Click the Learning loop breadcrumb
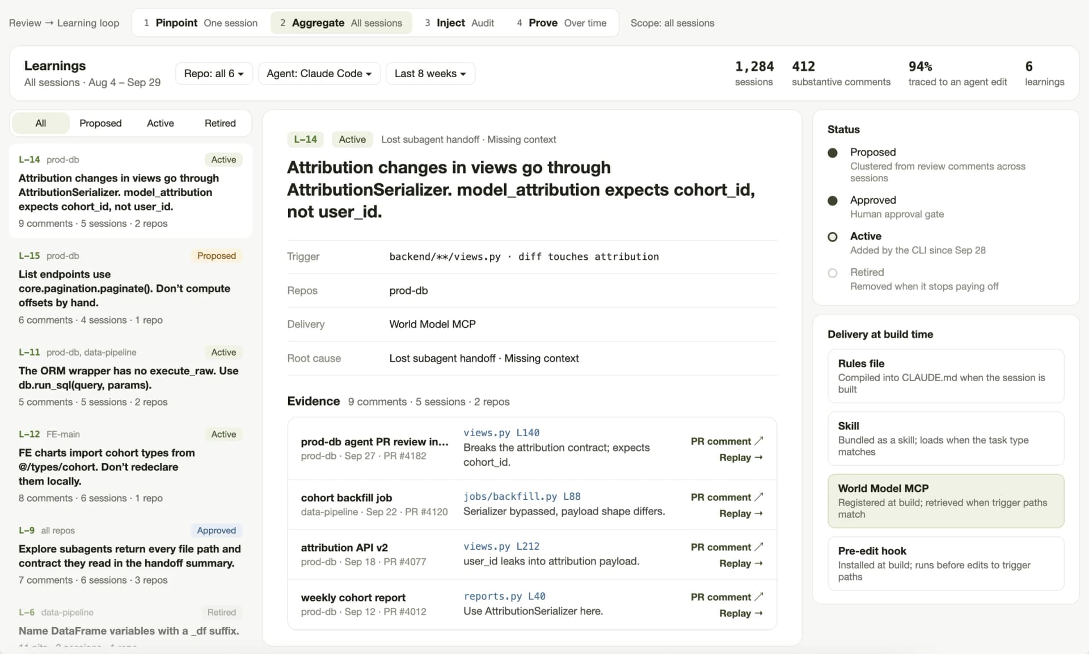Viewport: 1089px width, 654px height. [x=88, y=23]
